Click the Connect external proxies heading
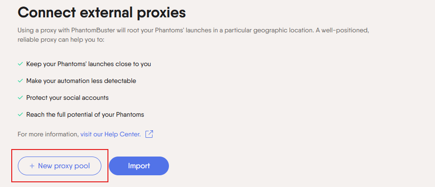This screenshot has height=187, width=435. [x=101, y=13]
